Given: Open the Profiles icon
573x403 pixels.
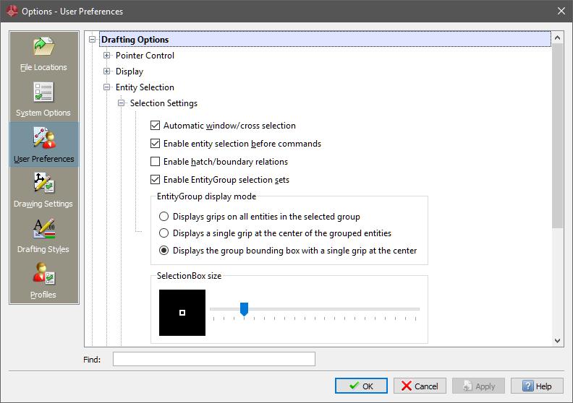Looking at the screenshot, I should 43,281.
